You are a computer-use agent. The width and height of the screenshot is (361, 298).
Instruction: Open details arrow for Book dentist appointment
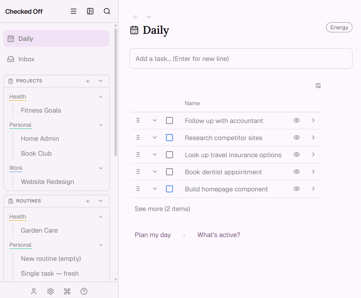click(313, 172)
